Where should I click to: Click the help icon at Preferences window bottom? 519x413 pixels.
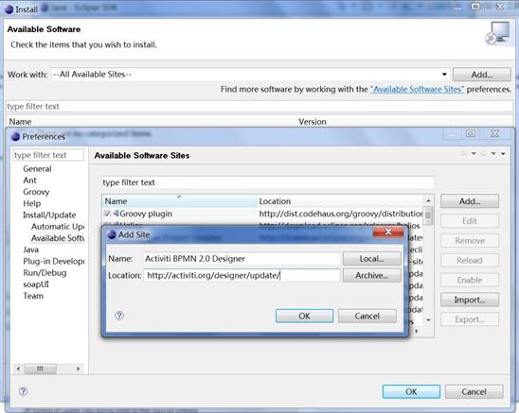pyautogui.click(x=23, y=391)
